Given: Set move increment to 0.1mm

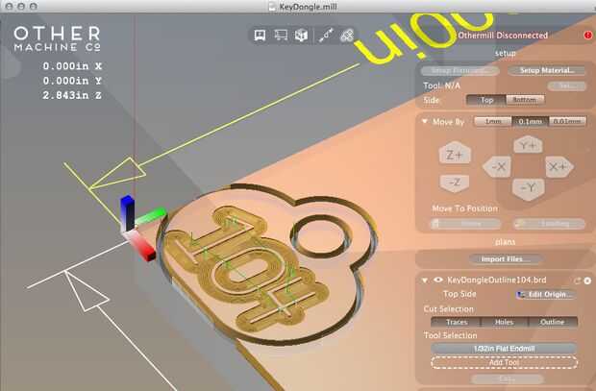Looking at the screenshot, I should click(x=531, y=122).
